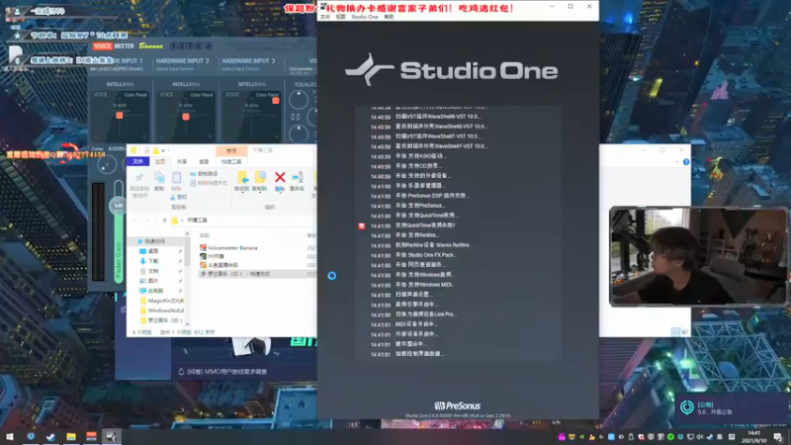Click the green circle tray icon

670,437
